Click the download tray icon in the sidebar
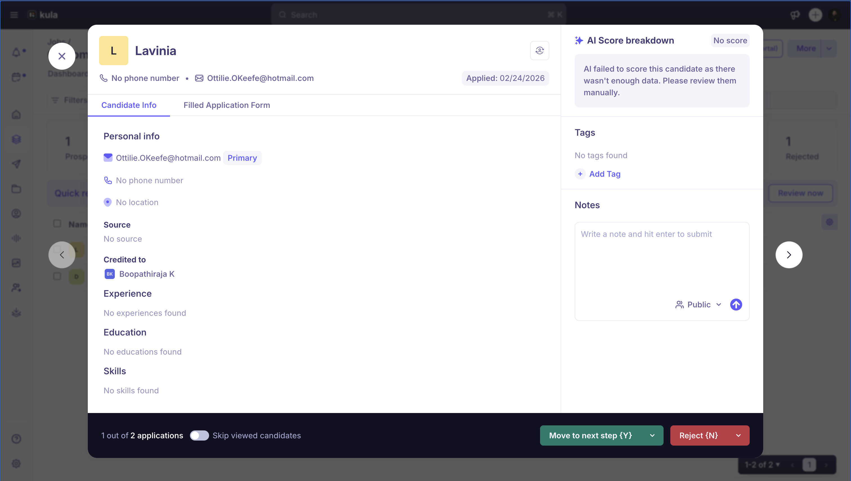The image size is (851, 481). [x=17, y=312]
